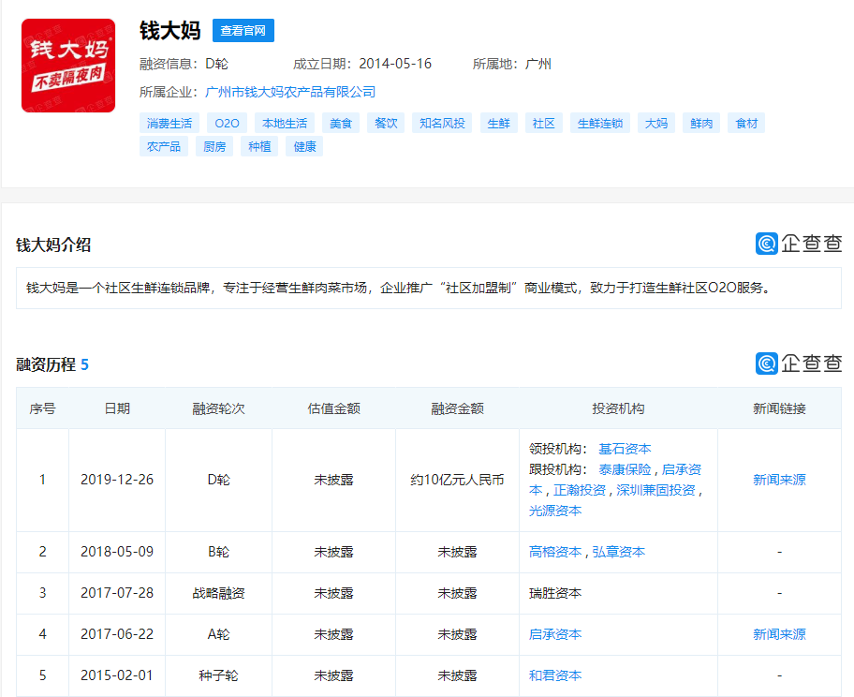Screen dimensions: 854x697
Task: Click the 投资机构 column header
Action: pos(620,408)
